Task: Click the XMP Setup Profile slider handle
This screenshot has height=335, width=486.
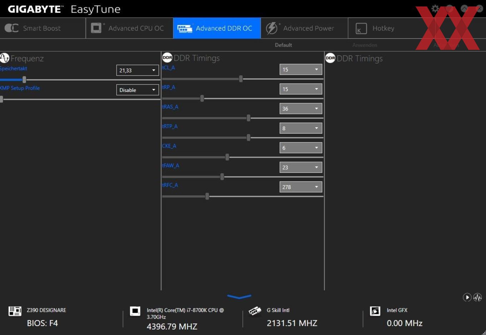Action: [x=1, y=99]
